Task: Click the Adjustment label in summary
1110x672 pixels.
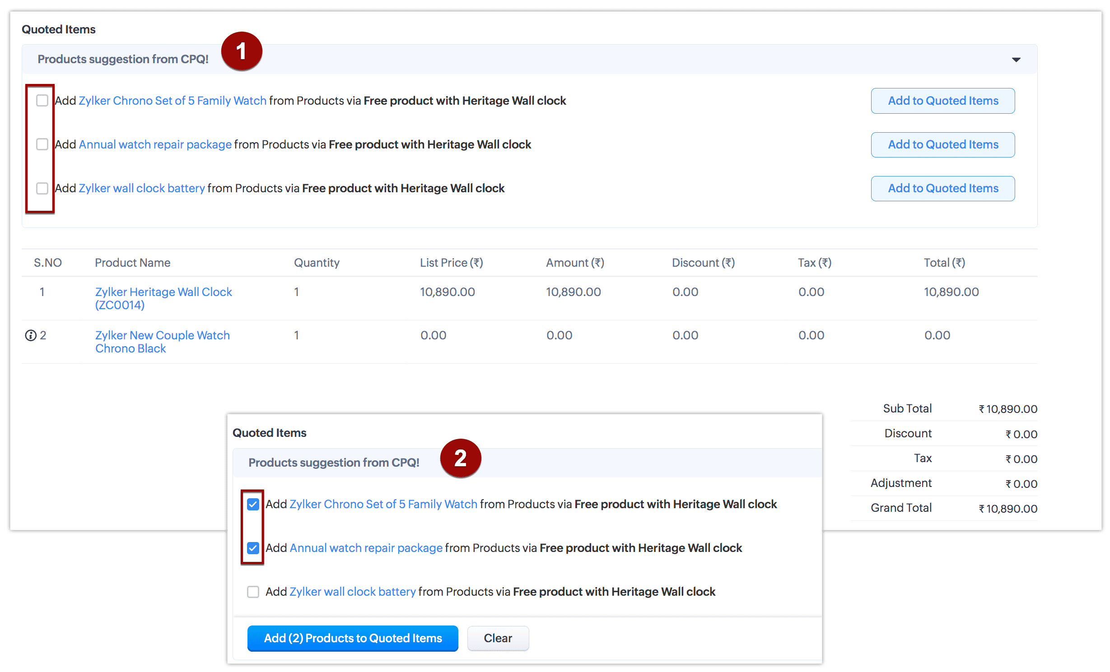Action: pos(901,483)
